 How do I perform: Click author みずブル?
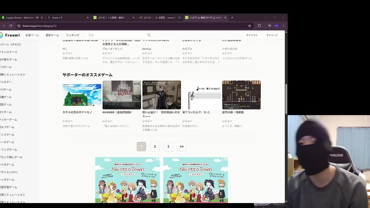pos(187,49)
